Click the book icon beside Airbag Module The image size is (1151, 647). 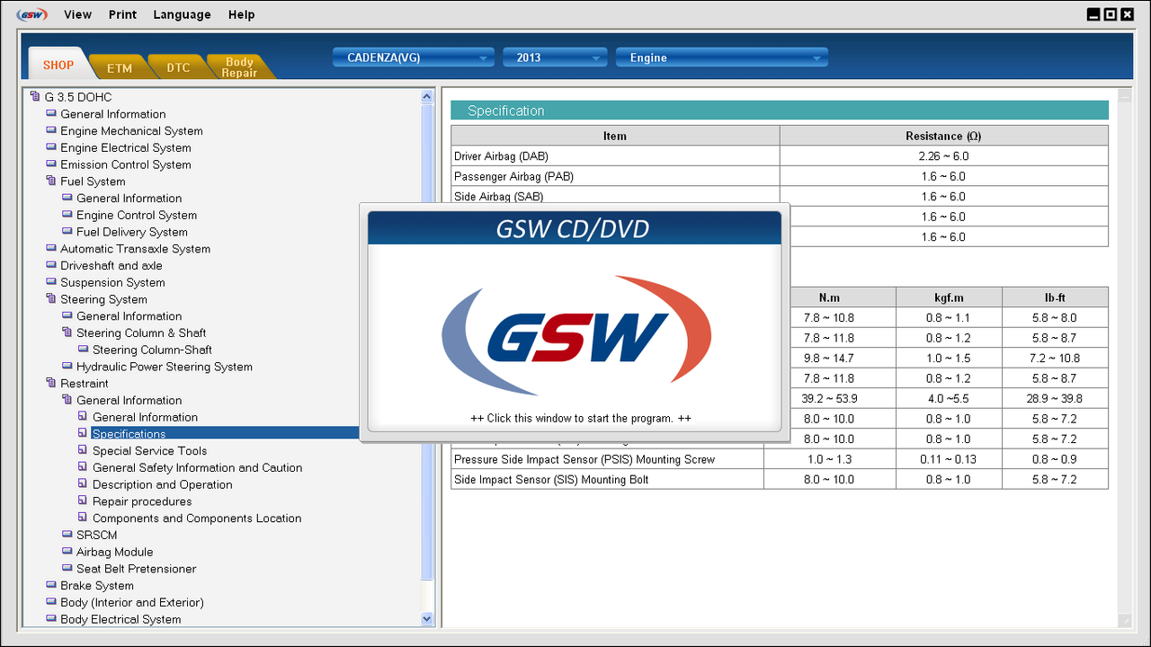point(67,552)
